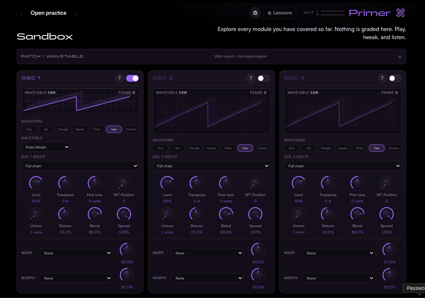Screen dimensions: 425x298
Task: Select Triangle waveform in OSC 2
Action: (x=194, y=148)
